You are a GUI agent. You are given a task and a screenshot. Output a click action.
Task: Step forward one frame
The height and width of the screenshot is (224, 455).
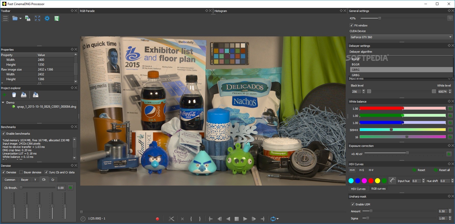(254, 219)
